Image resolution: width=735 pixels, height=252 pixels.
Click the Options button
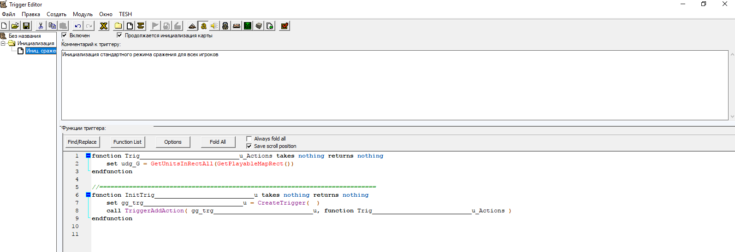point(173,142)
